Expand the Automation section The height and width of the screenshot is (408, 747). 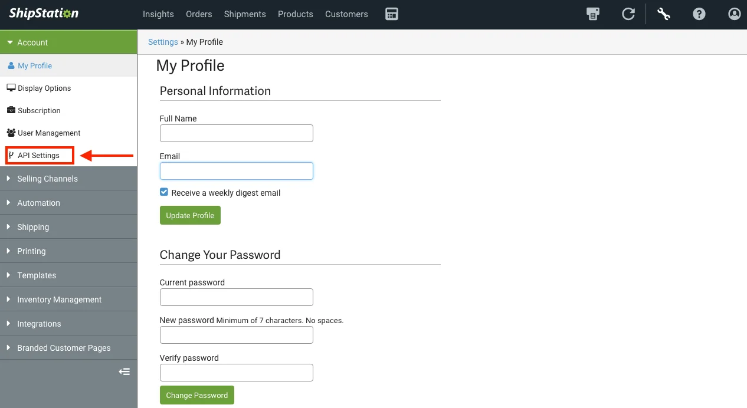point(68,203)
